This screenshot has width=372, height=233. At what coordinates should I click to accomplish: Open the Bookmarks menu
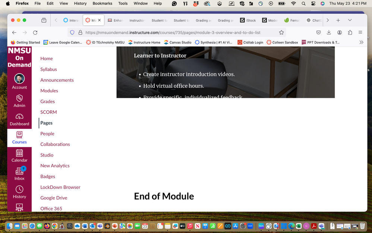pos(102,3)
